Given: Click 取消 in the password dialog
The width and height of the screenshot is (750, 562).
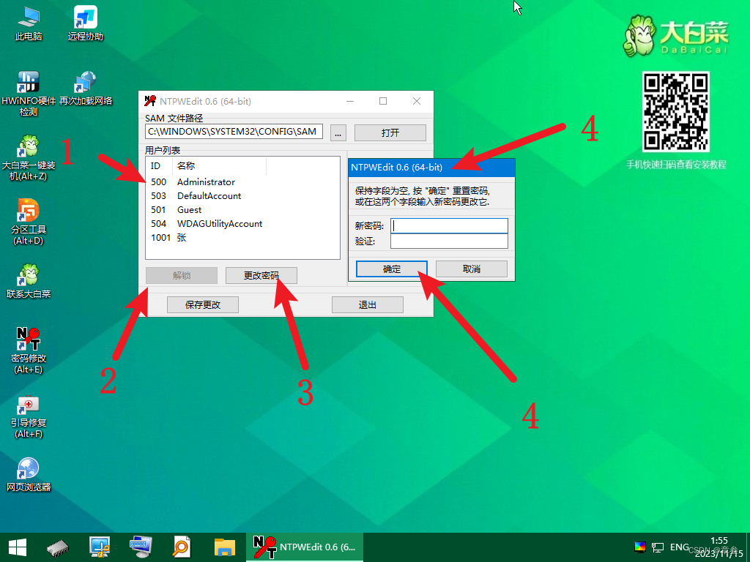Looking at the screenshot, I should [471, 269].
